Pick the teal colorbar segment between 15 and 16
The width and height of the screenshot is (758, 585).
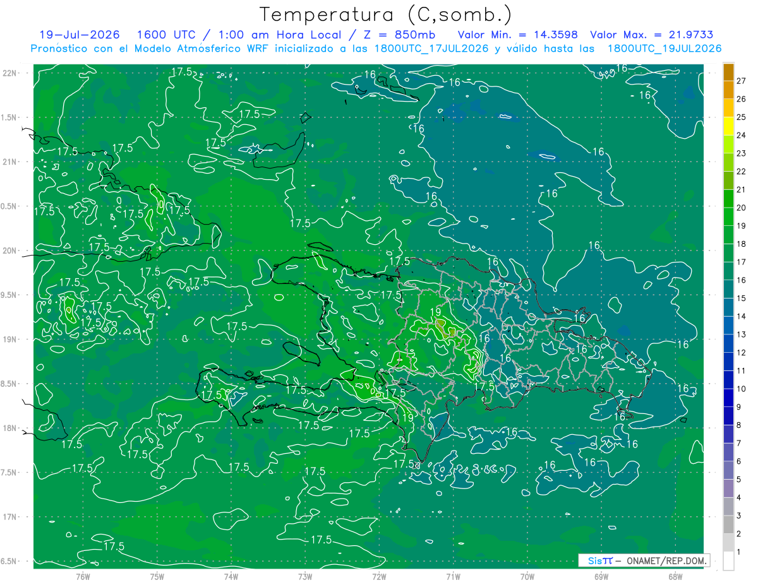pyautogui.click(x=728, y=289)
